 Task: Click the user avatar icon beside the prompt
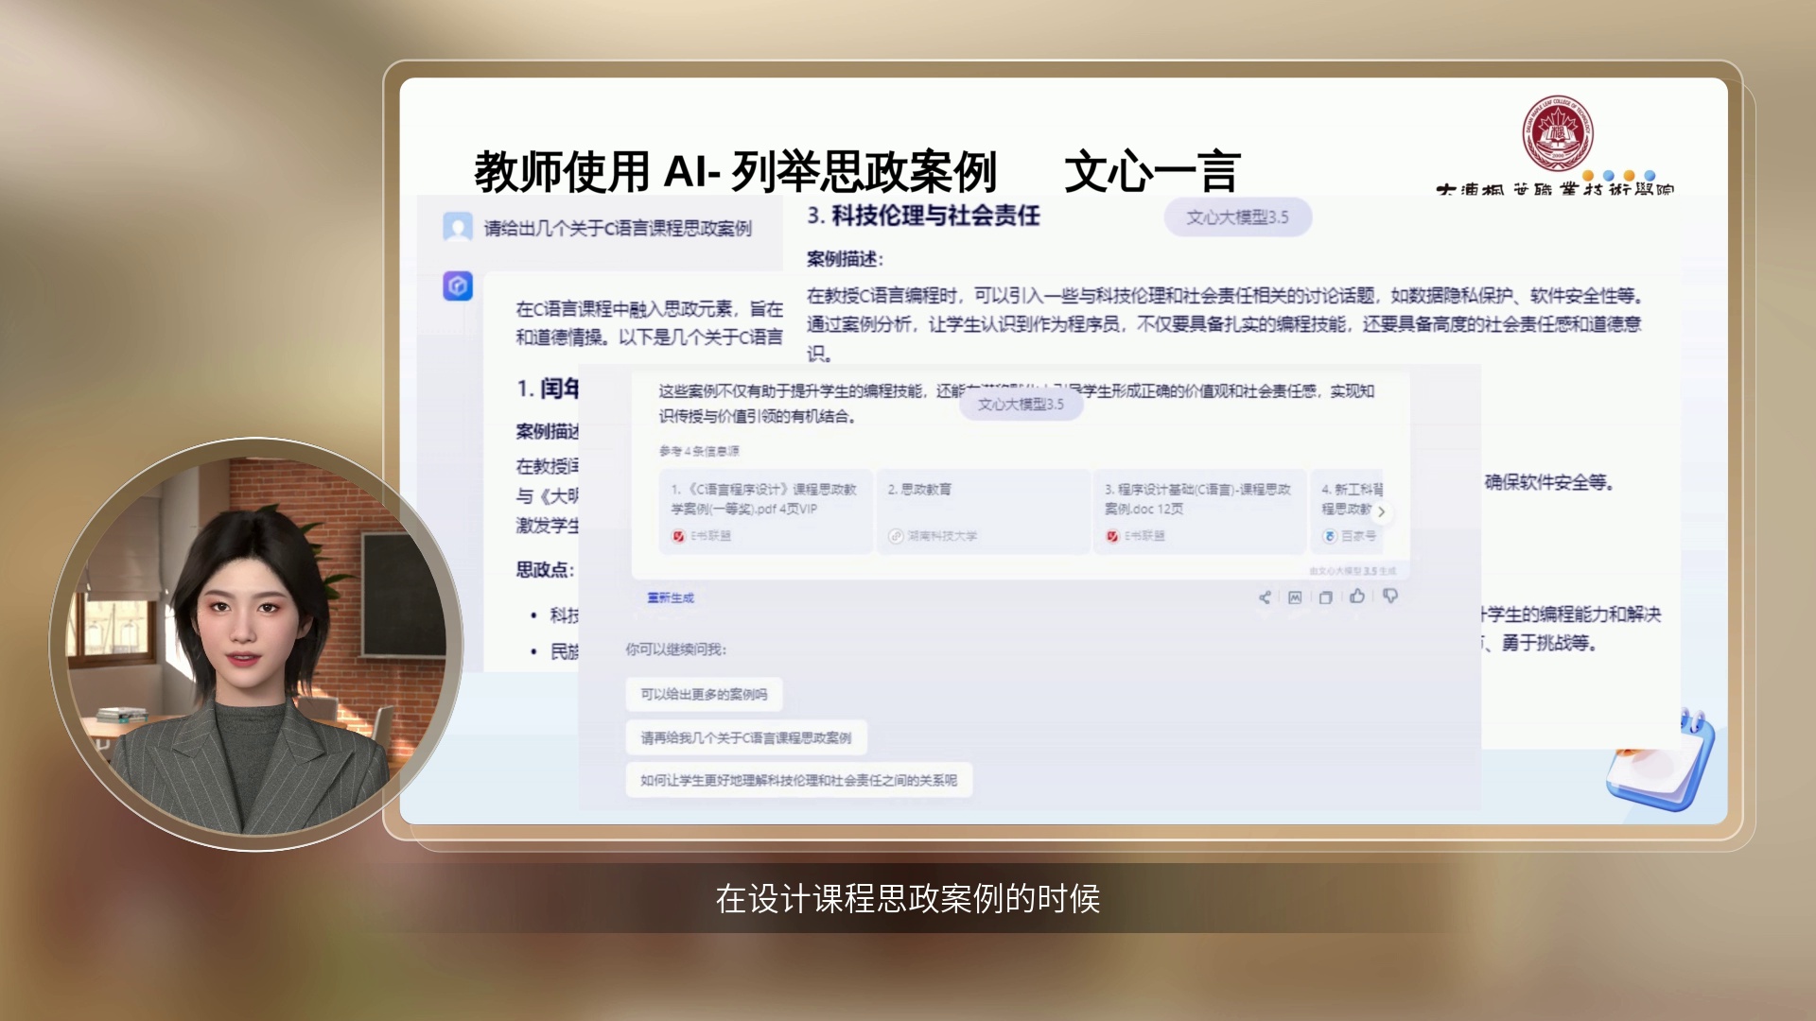click(458, 227)
